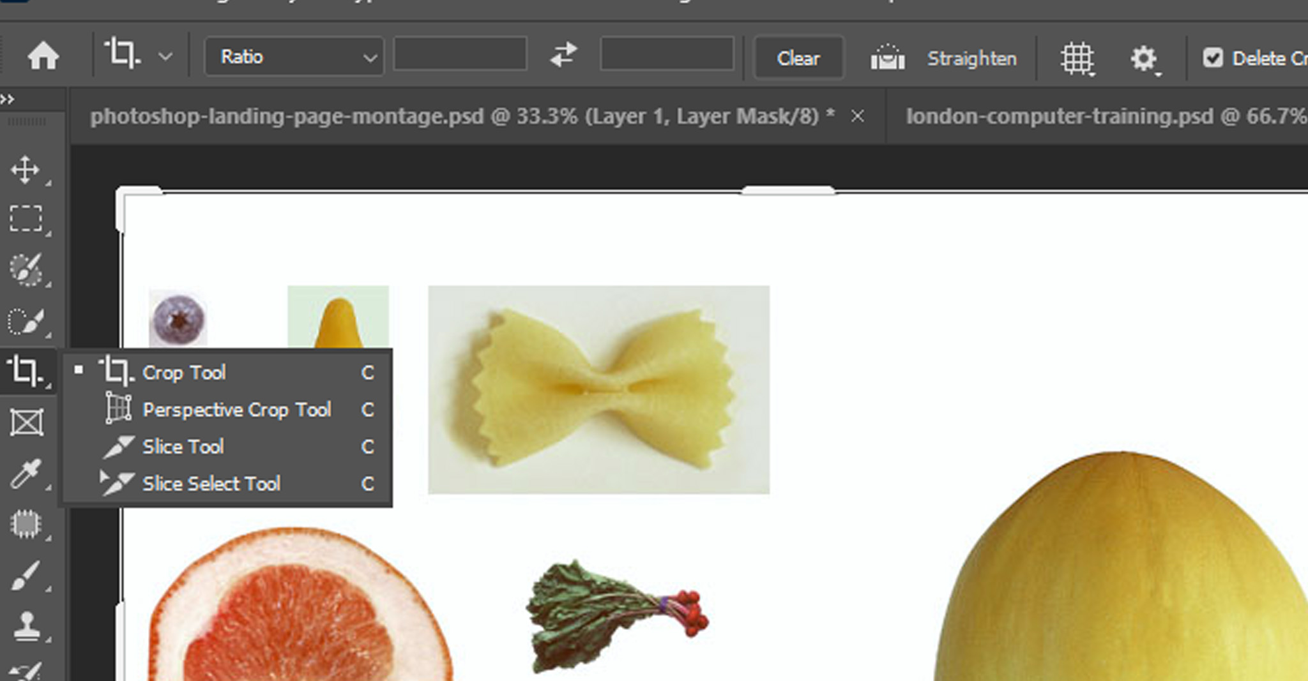The width and height of the screenshot is (1308, 681).
Task: Click the Clear button
Action: click(x=798, y=58)
